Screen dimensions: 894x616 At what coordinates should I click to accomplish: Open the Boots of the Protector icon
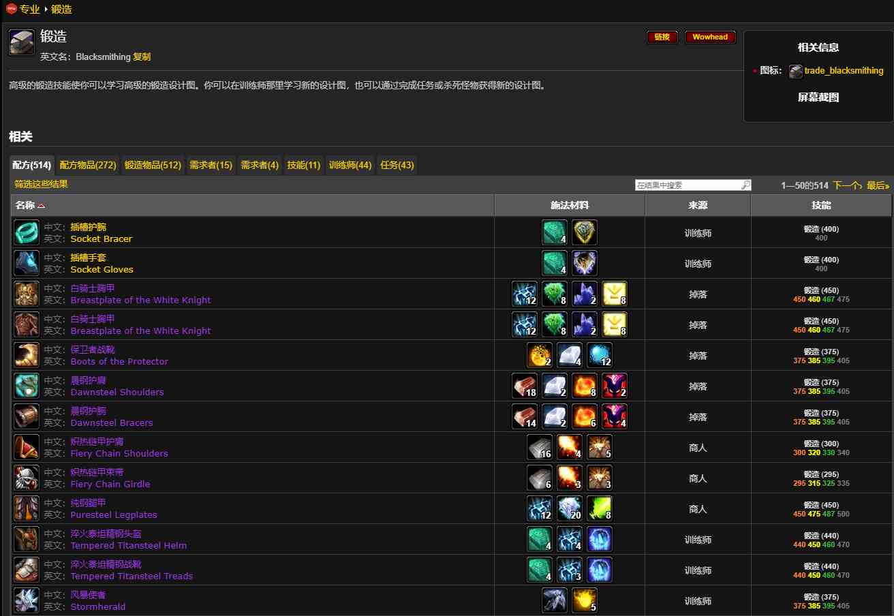tap(27, 355)
